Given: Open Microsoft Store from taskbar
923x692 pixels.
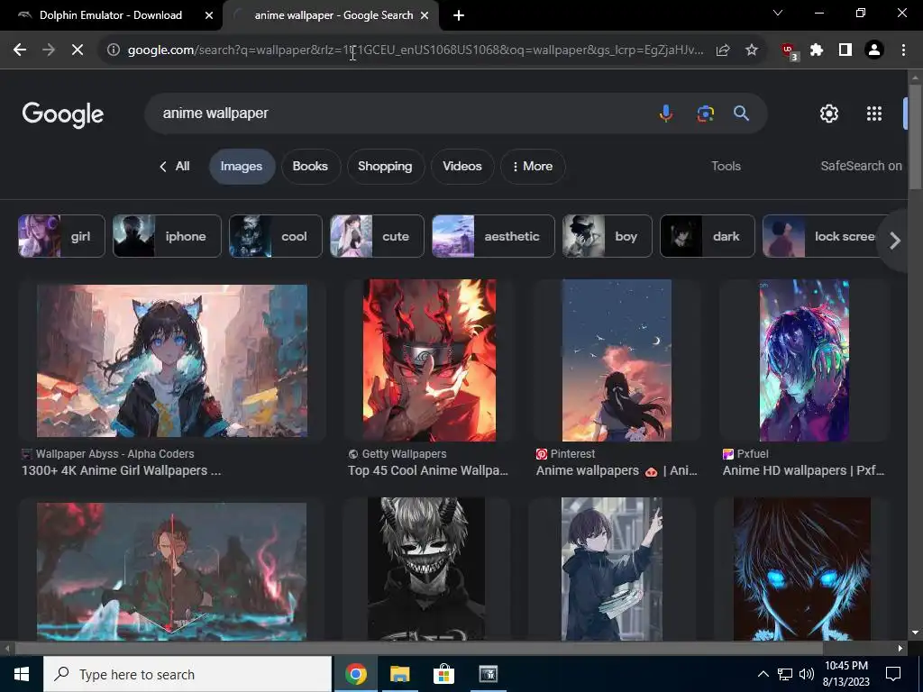Looking at the screenshot, I should pyautogui.click(x=443, y=674).
